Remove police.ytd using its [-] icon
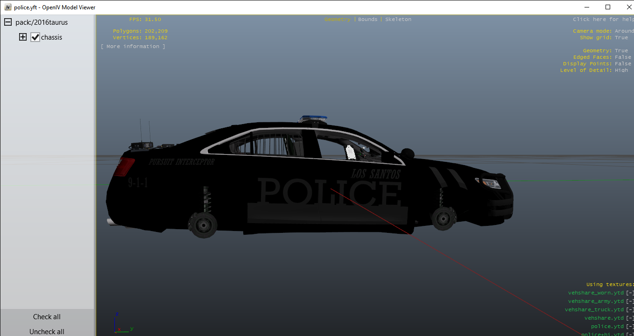The image size is (634, 336). [x=630, y=327]
